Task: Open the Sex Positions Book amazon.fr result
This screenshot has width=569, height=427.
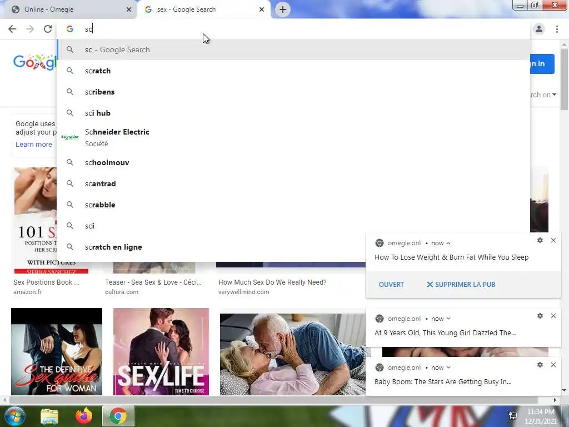Action: pos(46,282)
